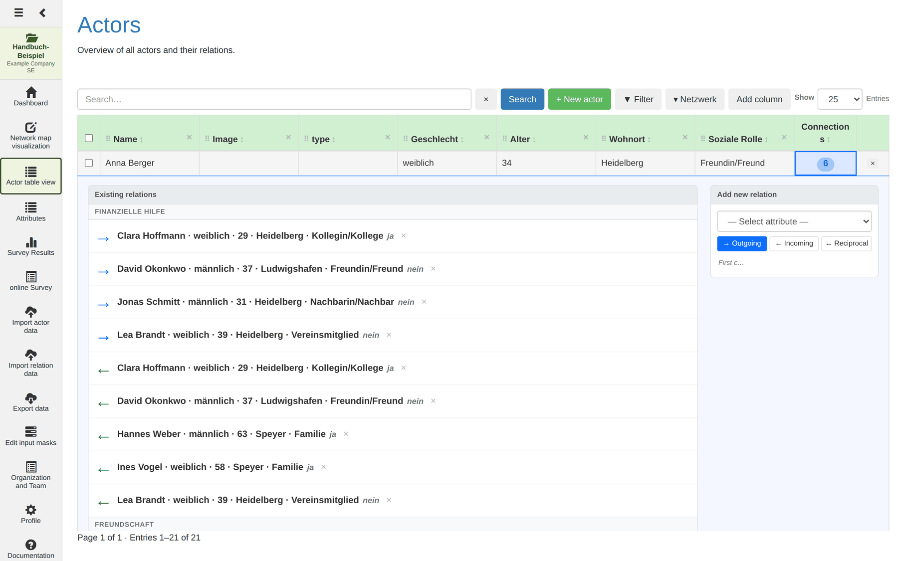Open Network map visualization
The height and width of the screenshot is (561, 898).
click(x=31, y=135)
